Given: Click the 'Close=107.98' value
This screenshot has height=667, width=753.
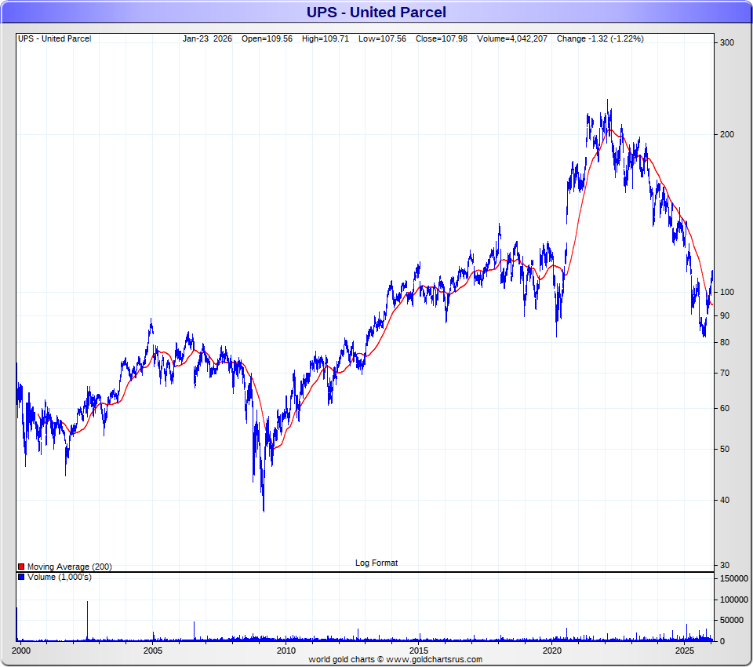Looking at the screenshot, I should coord(442,39).
